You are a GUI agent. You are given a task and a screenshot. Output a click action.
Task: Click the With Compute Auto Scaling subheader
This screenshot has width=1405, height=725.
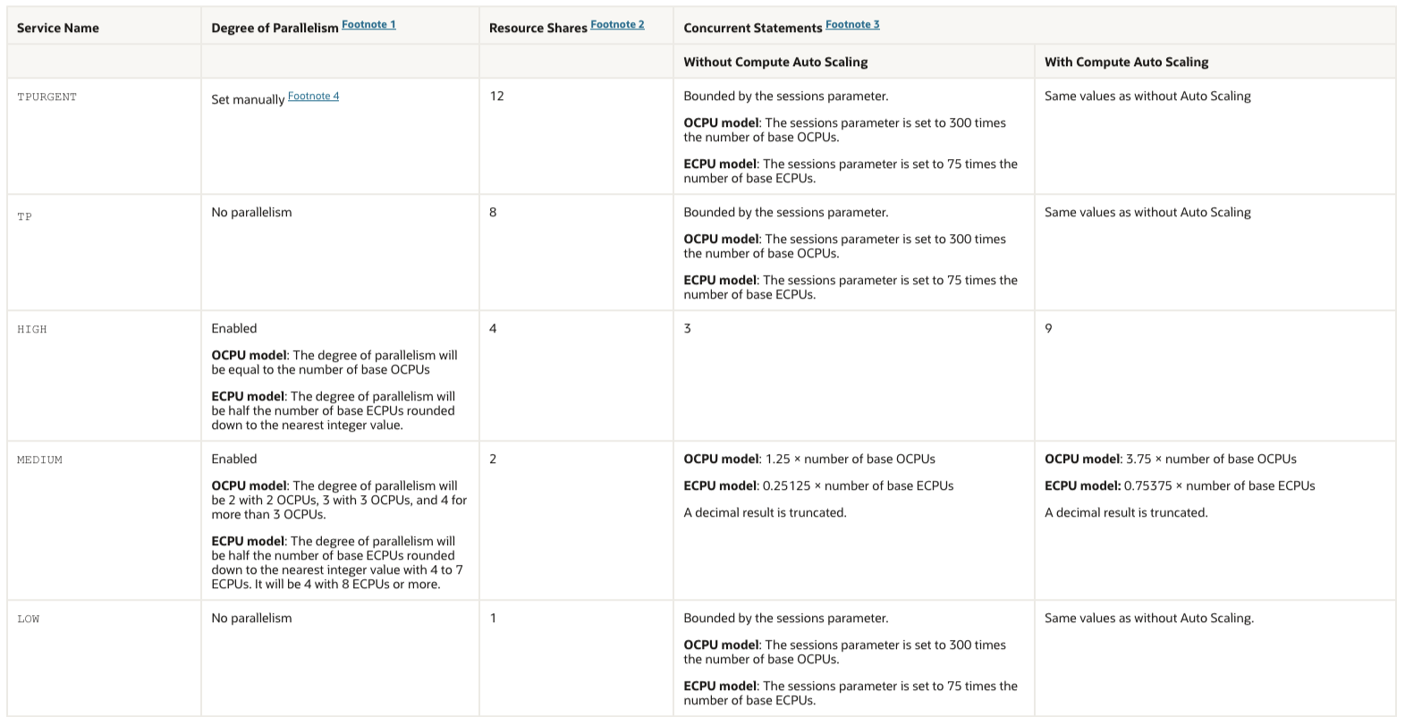pyautogui.click(x=1126, y=62)
